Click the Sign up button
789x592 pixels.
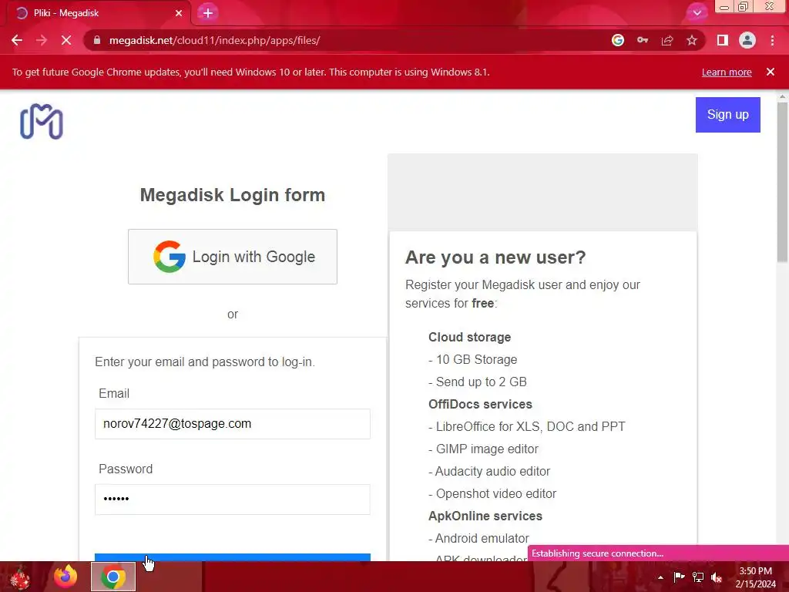coord(727,115)
